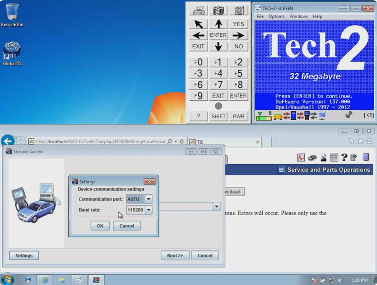Refresh the page using the reload icon
Screen dimensions: 377x285
point(182,141)
